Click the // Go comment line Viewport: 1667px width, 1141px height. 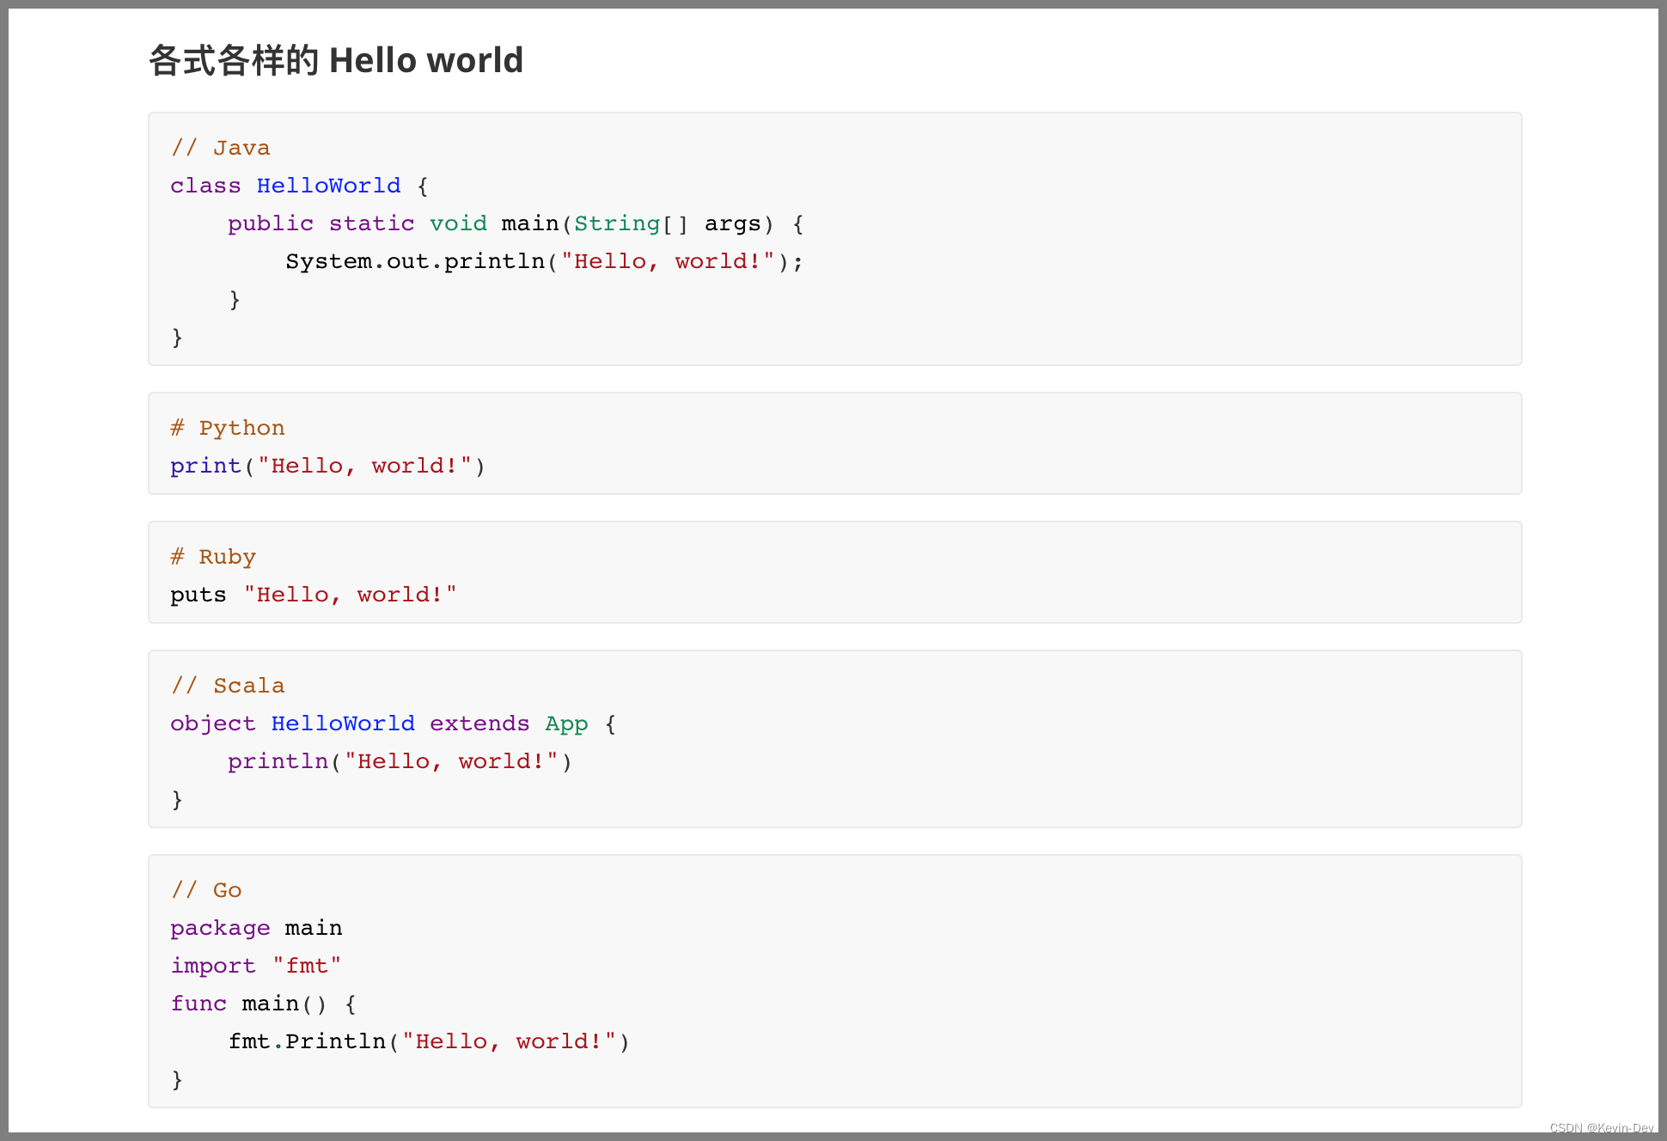point(205,890)
